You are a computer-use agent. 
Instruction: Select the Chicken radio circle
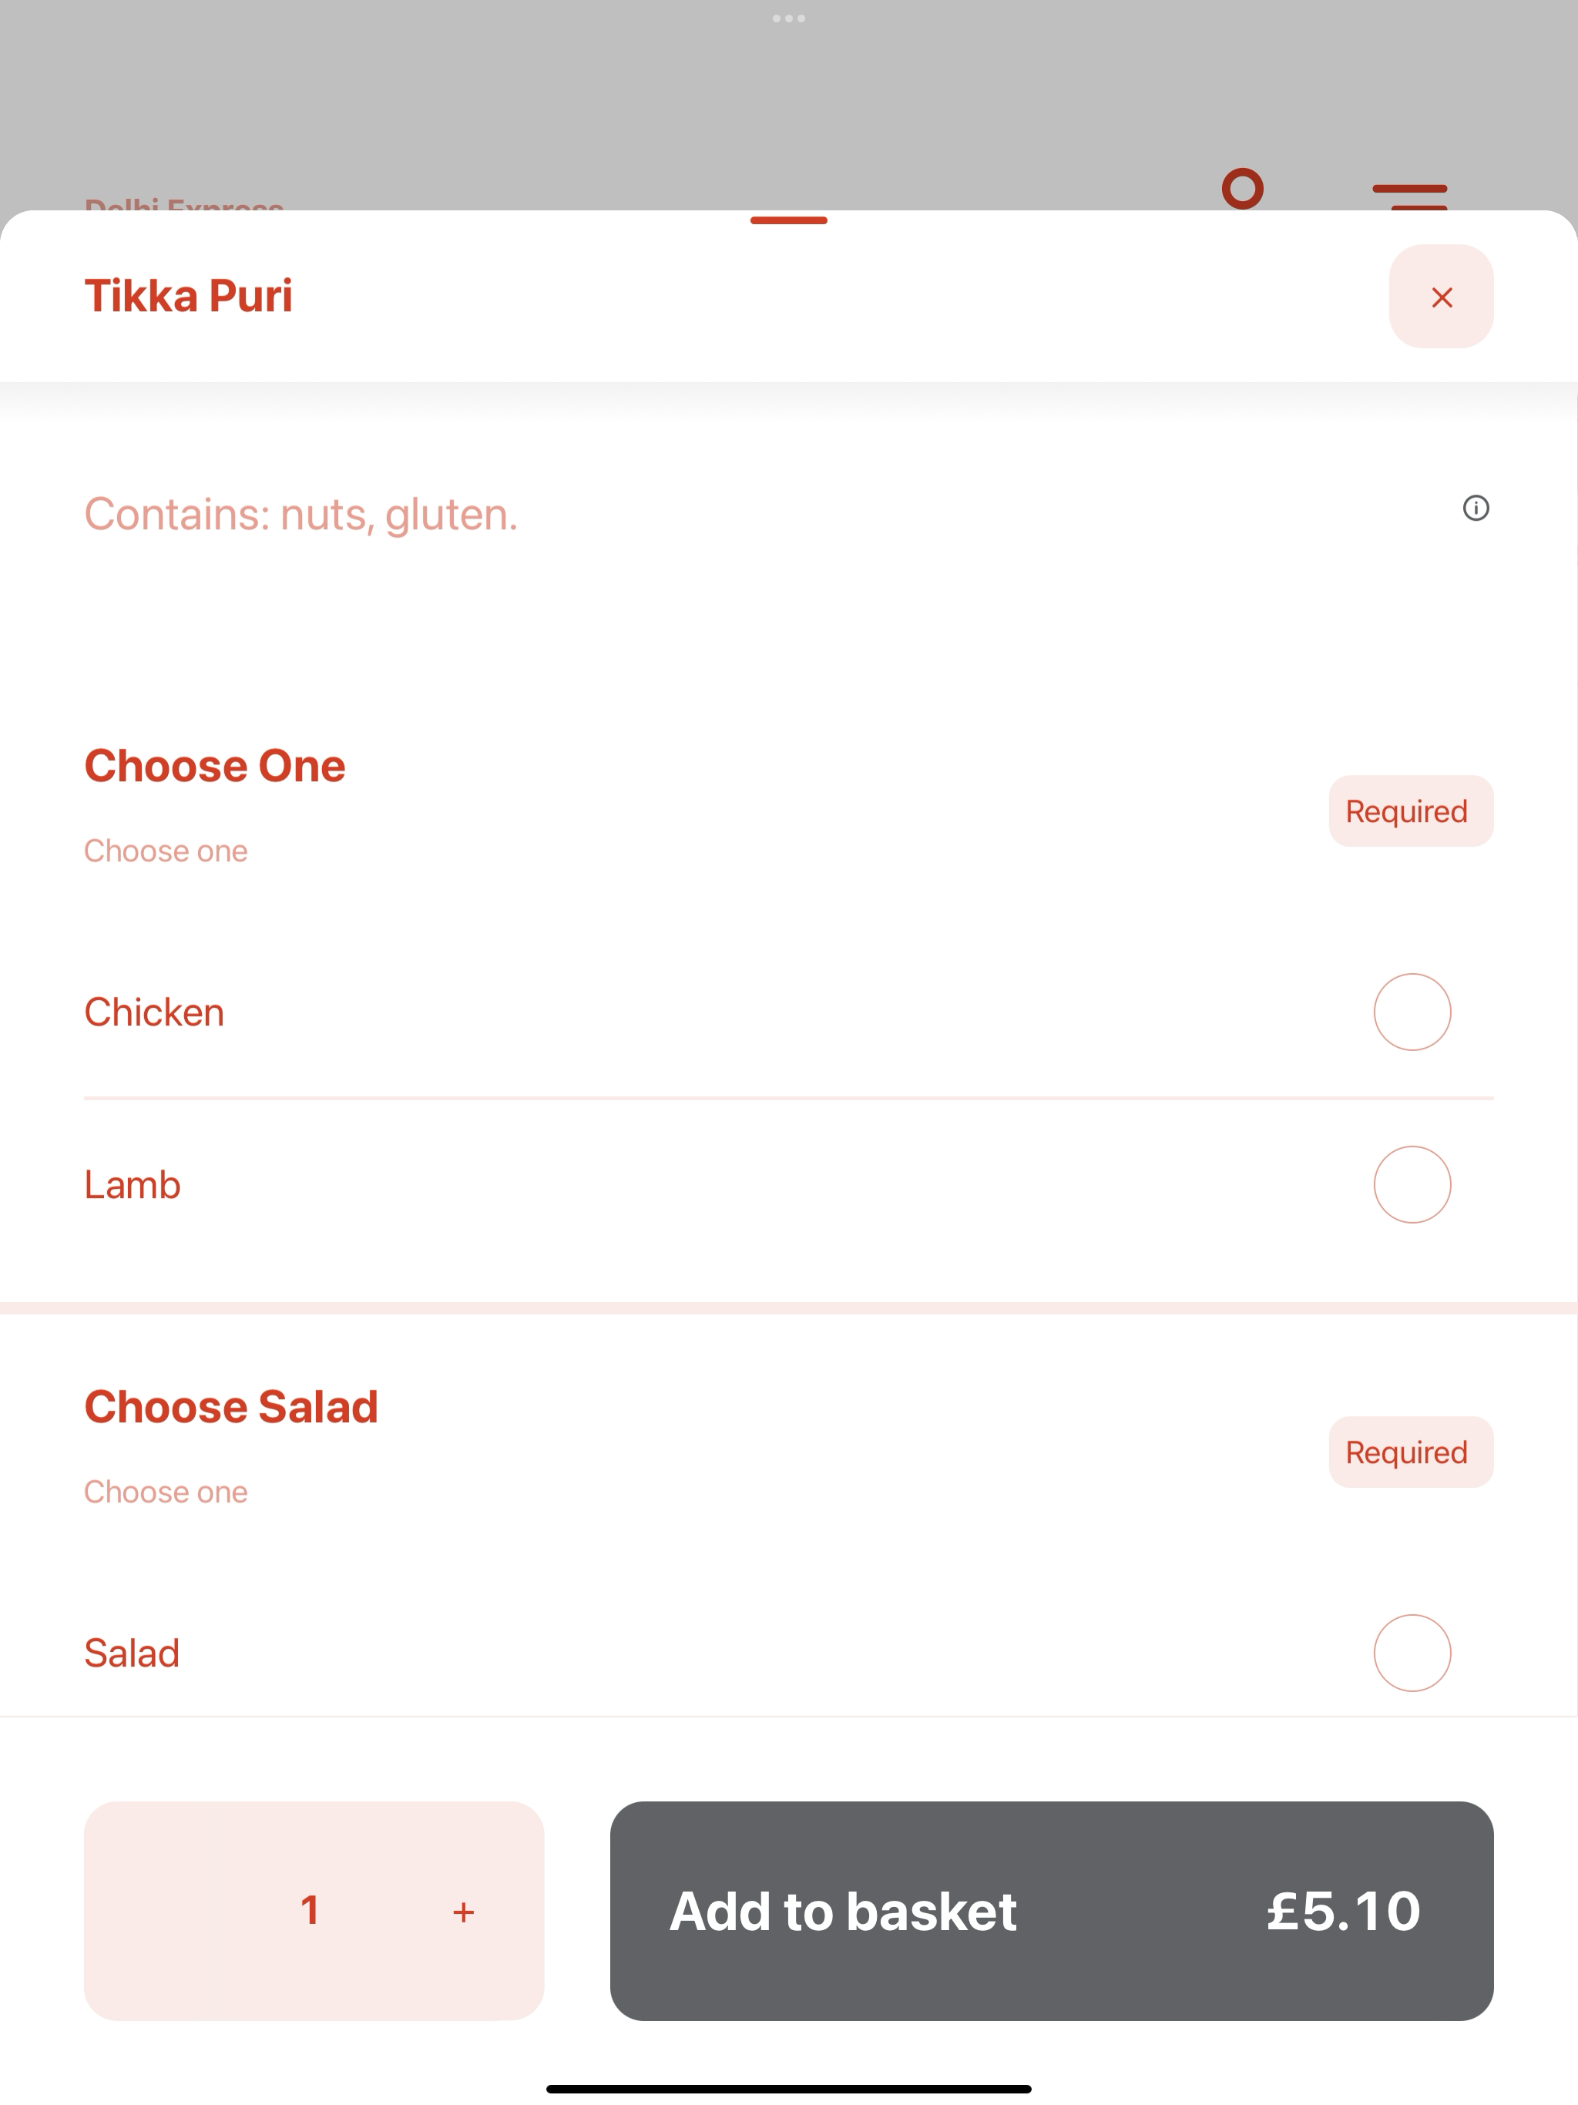1412,1012
